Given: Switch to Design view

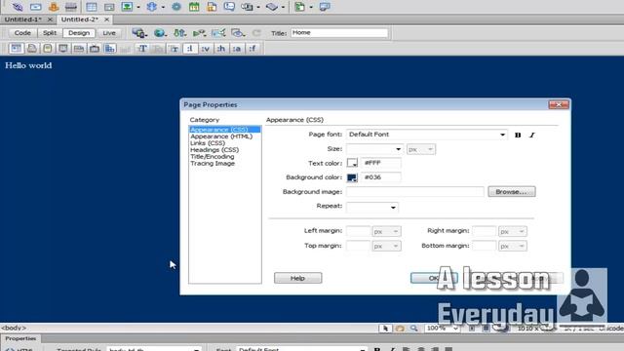Looking at the screenshot, I should coord(79,33).
